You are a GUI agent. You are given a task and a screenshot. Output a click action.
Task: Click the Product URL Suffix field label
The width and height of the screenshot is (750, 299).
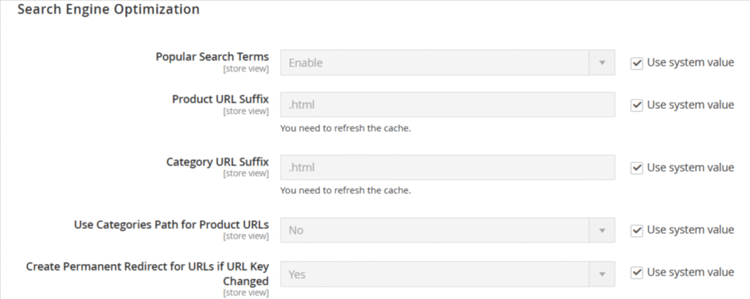tap(220, 99)
